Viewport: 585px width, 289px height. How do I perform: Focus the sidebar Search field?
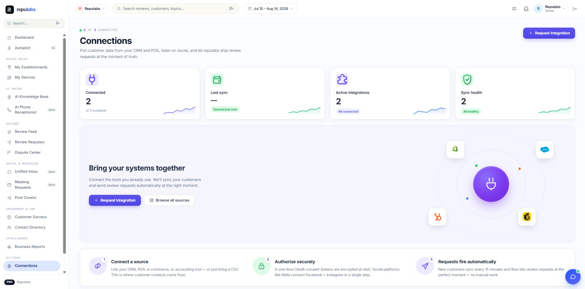point(34,23)
